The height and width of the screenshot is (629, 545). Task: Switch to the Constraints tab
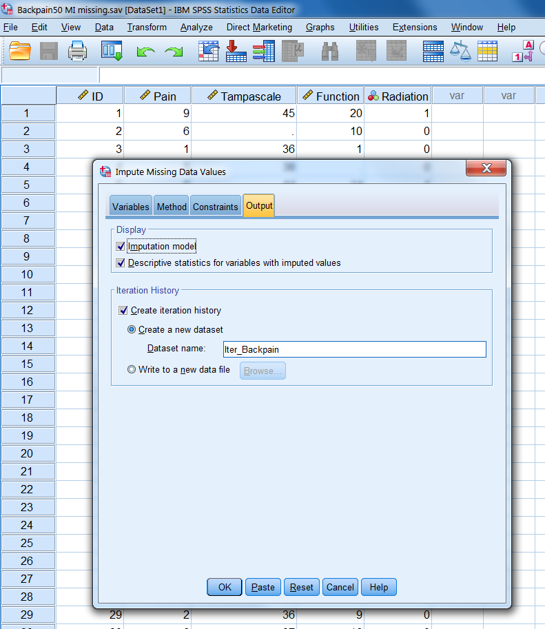coord(216,207)
